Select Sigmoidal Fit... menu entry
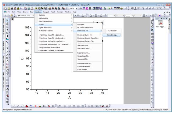The height and width of the screenshot is (114, 175). (x=88, y=59)
